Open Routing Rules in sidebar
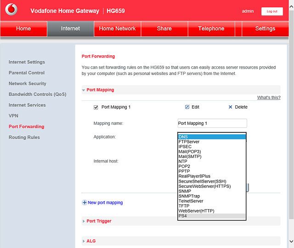 tap(24, 137)
